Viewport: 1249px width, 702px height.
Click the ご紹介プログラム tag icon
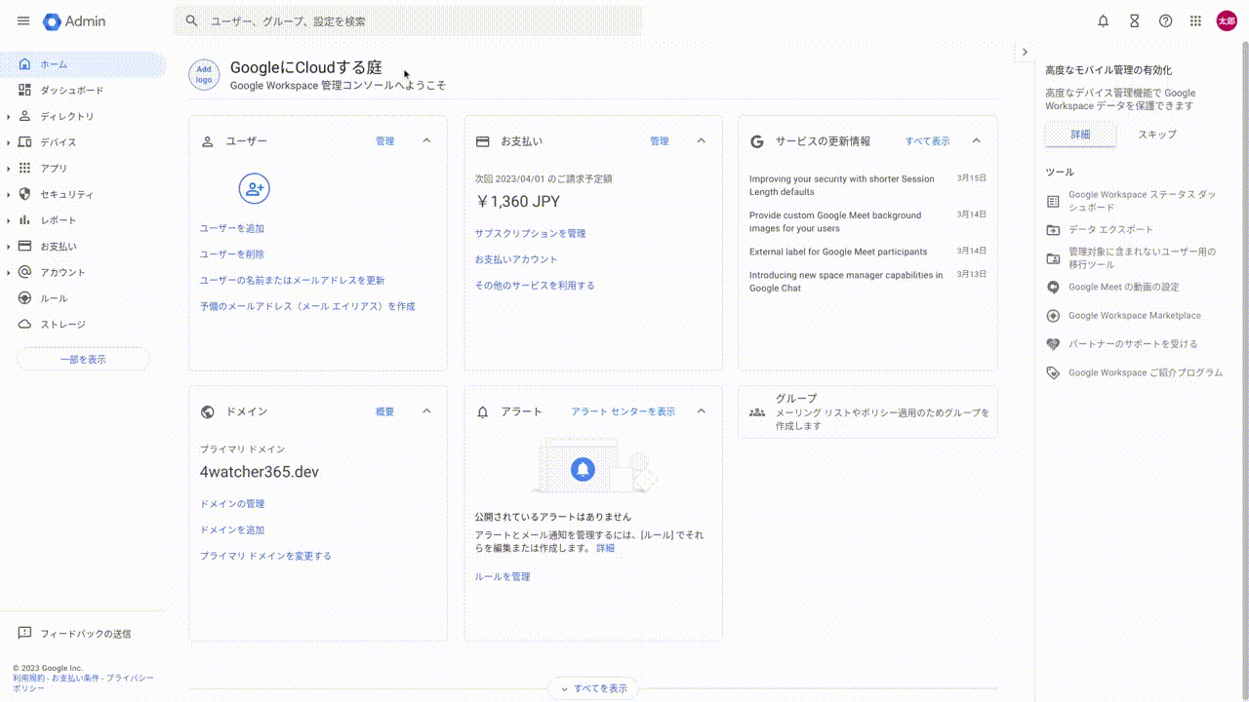1053,372
